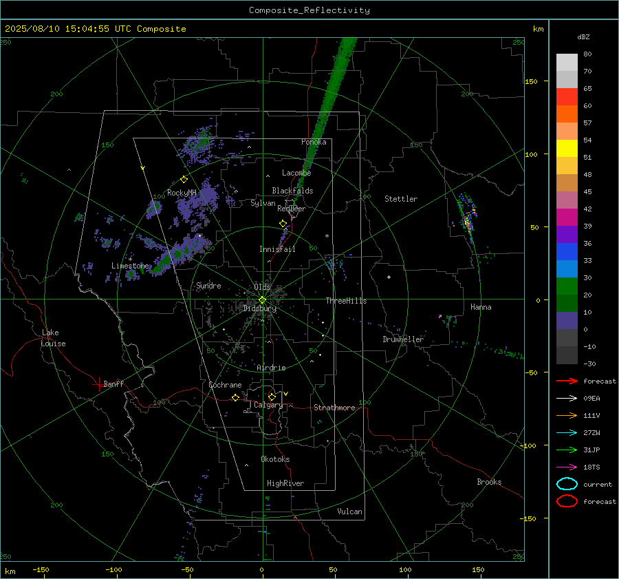Click the Okotoks label
Viewport: 619px width, 579px height.
pyautogui.click(x=275, y=459)
